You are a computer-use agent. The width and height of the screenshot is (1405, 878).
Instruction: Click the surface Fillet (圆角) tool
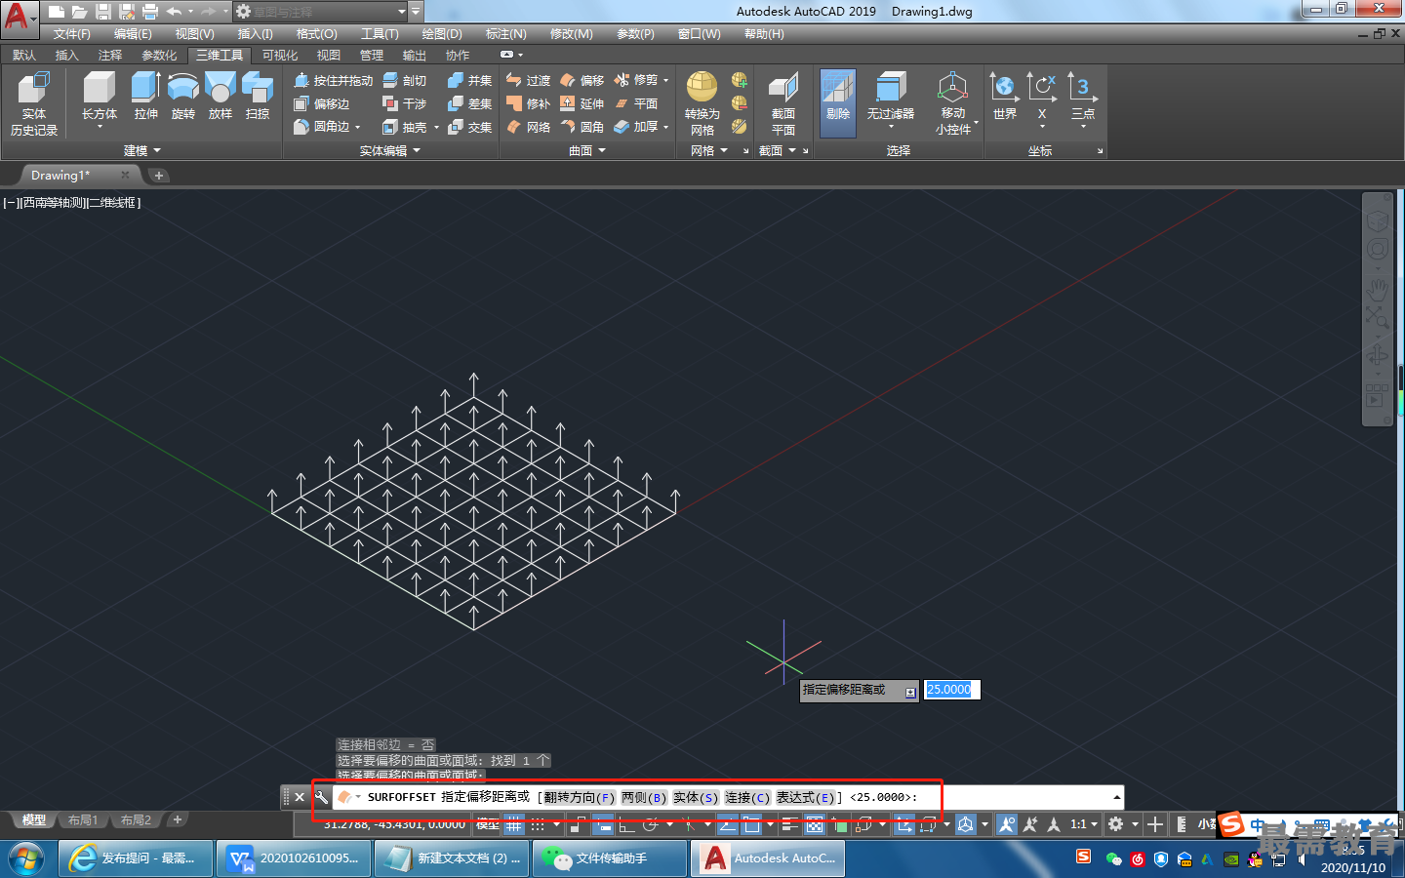(x=582, y=127)
